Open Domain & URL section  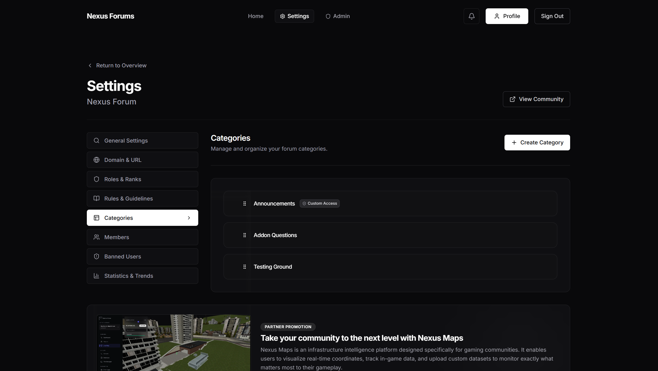point(143,160)
